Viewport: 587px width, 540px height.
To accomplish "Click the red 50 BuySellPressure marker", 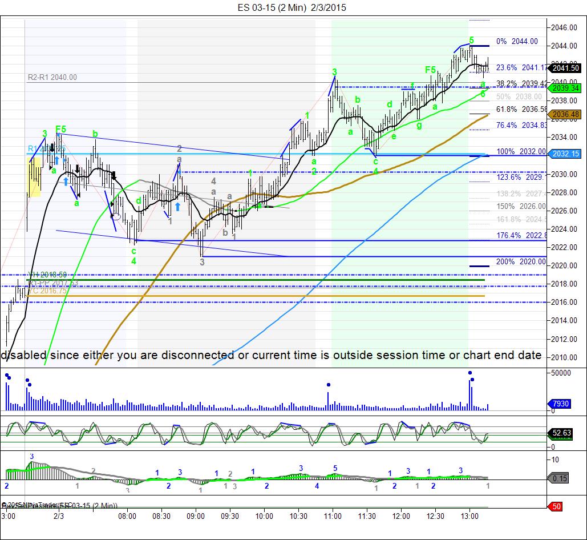I will pos(556,507).
